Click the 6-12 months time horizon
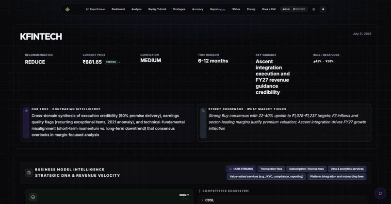The width and height of the screenshot is (391, 204). 213,61
